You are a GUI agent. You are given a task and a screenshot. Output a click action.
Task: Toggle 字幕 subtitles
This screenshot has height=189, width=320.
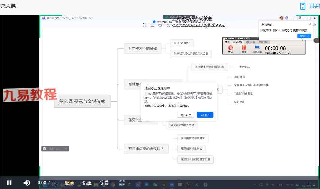click(104, 183)
